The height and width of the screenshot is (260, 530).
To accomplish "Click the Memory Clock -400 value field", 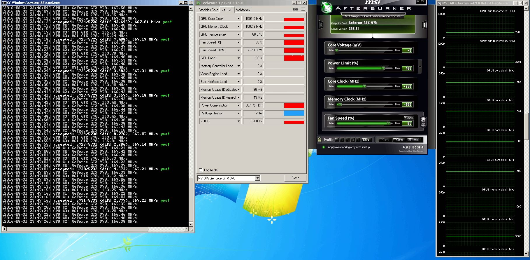I will pyautogui.click(x=407, y=104).
